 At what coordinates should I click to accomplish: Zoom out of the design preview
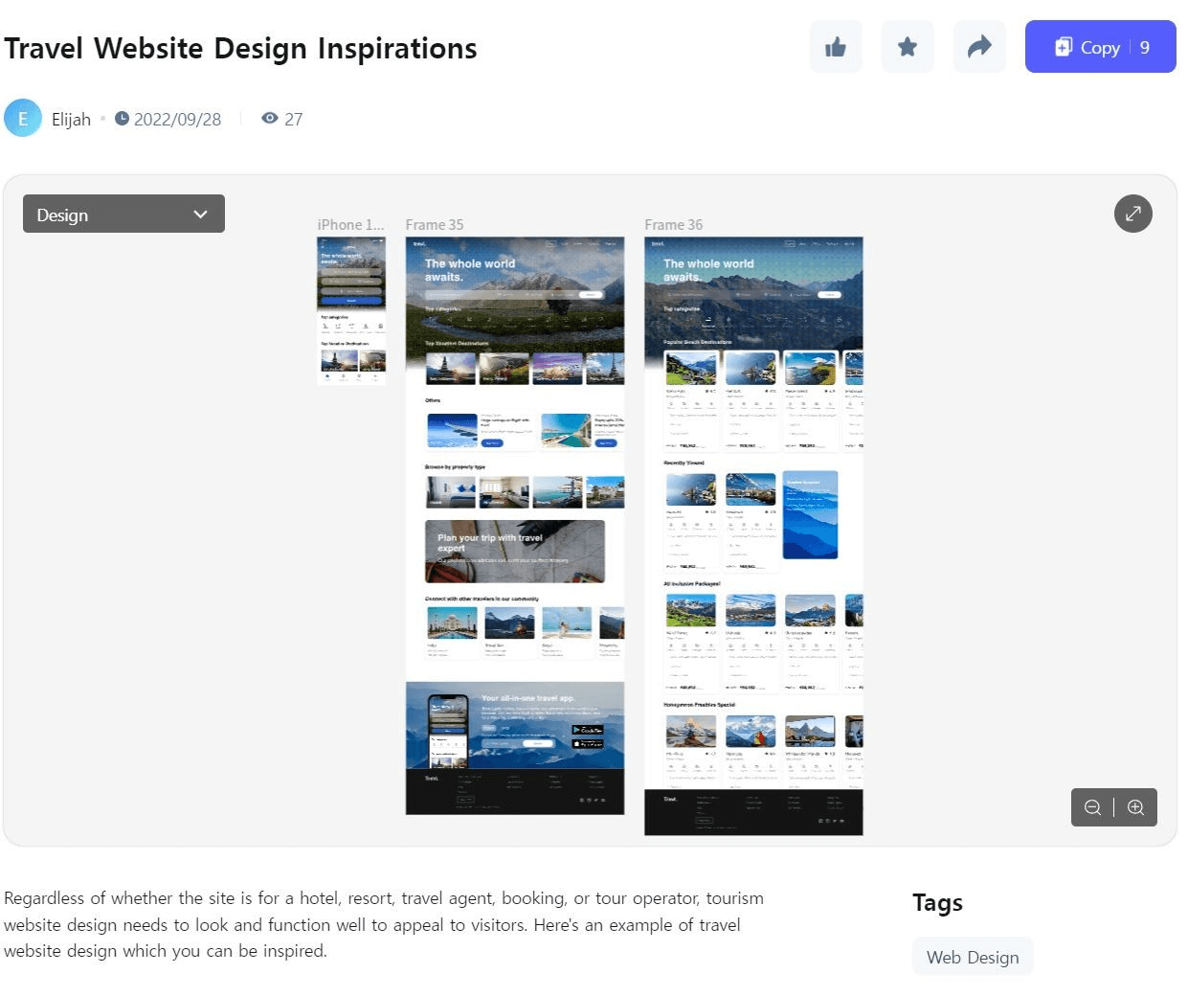point(1092,807)
